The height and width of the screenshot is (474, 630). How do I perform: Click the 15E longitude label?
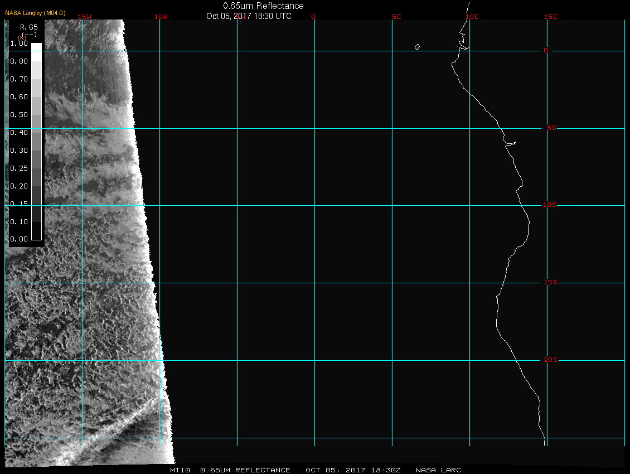551,17
